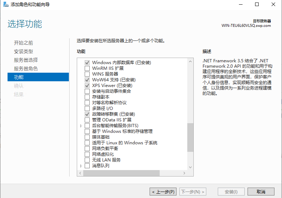Click the features list scroll-up arrow

pyautogui.click(x=190, y=61)
